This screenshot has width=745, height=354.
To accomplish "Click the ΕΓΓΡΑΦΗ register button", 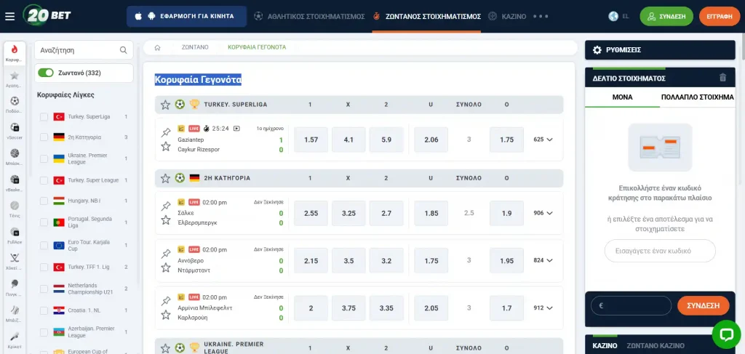I will pos(720,16).
